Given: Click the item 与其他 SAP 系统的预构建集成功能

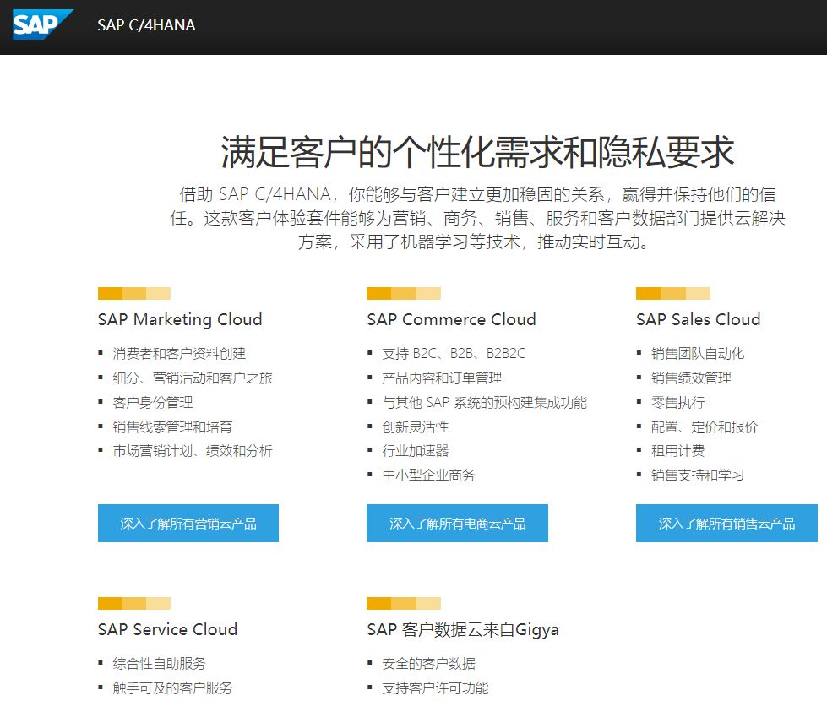Looking at the screenshot, I should tap(484, 403).
